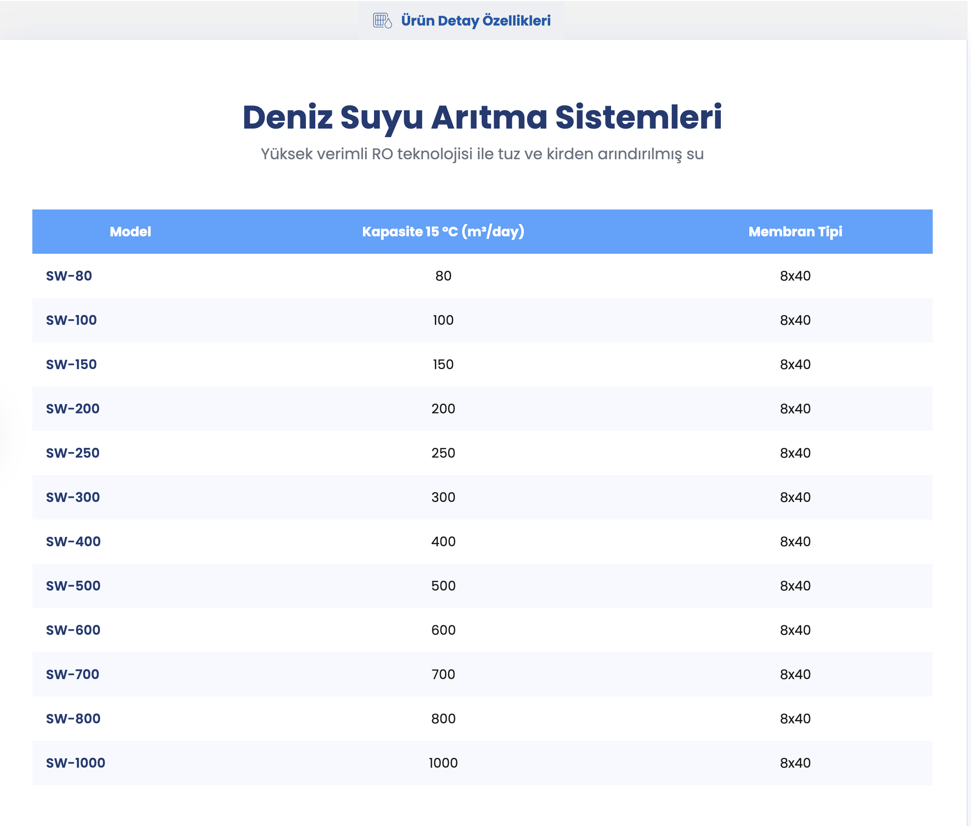
Task: Select the SW-500 model entry
Action: [x=73, y=585]
